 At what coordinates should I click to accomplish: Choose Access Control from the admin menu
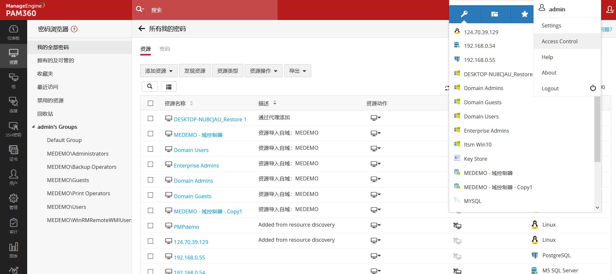point(559,41)
